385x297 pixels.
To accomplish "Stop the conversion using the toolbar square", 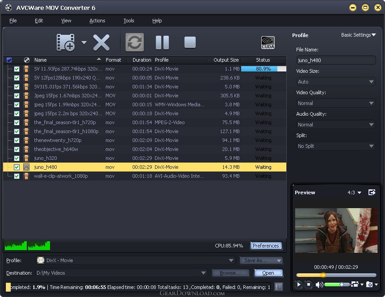I will (190, 42).
